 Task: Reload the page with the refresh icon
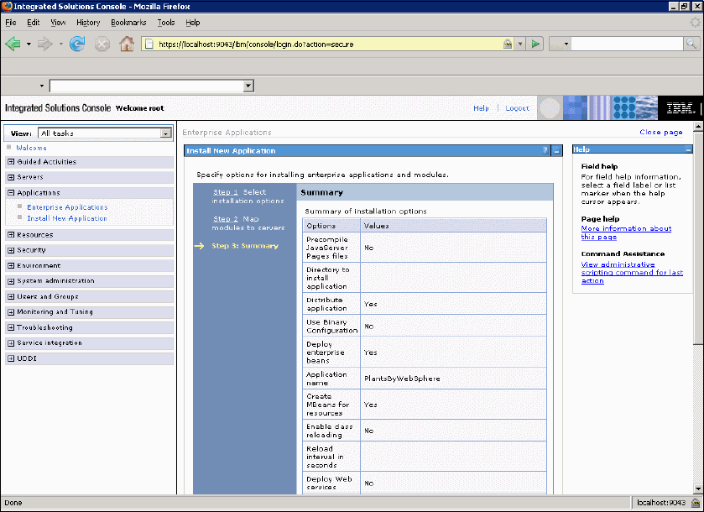click(77, 44)
